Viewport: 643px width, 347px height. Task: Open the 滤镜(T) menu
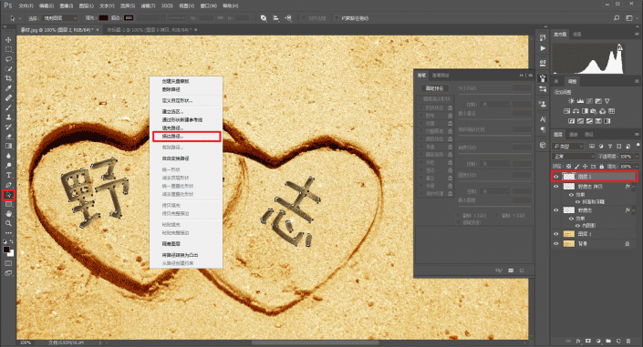148,5
